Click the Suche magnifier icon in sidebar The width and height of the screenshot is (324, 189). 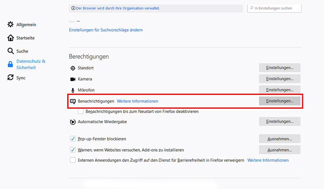[11, 51]
